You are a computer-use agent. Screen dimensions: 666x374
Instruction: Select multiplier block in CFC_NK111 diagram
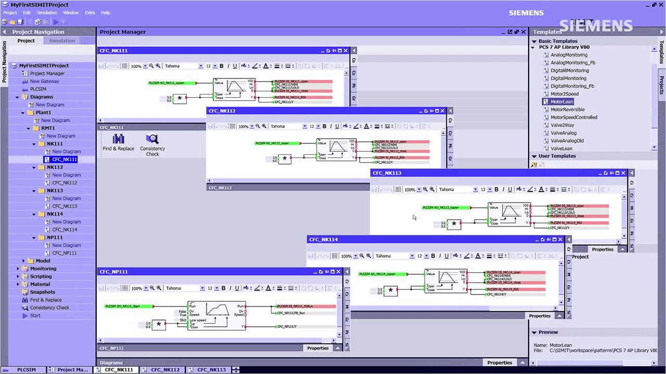tap(180, 98)
